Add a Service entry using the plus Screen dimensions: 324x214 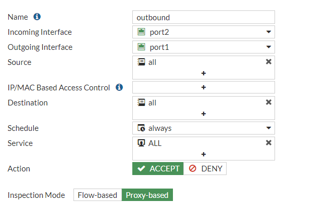[x=204, y=154]
